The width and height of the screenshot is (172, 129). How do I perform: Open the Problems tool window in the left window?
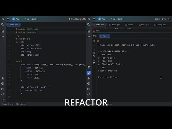pyautogui.click(x=3, y=94)
